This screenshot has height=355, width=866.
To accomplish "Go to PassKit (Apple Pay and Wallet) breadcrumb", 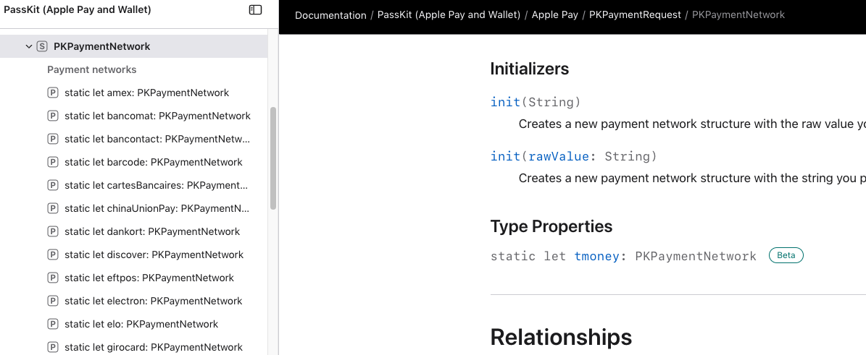I will (449, 15).
